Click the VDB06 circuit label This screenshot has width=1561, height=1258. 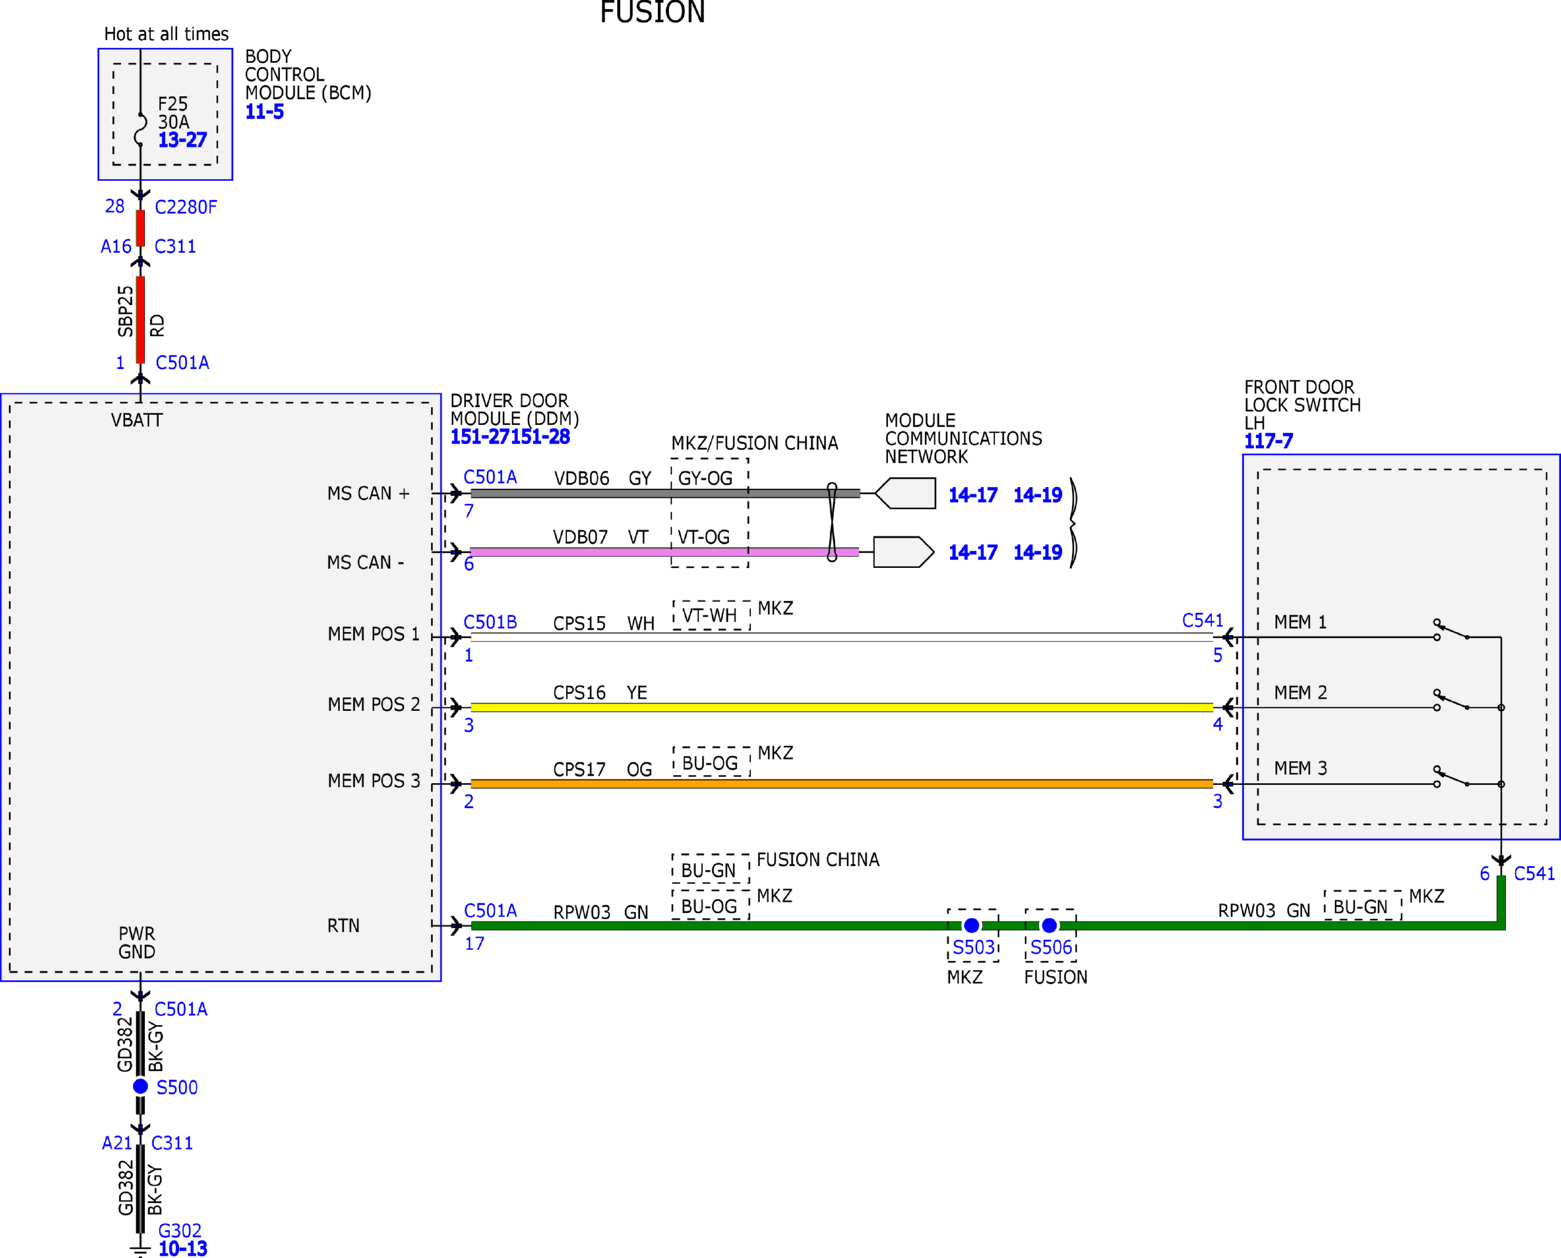point(581,479)
